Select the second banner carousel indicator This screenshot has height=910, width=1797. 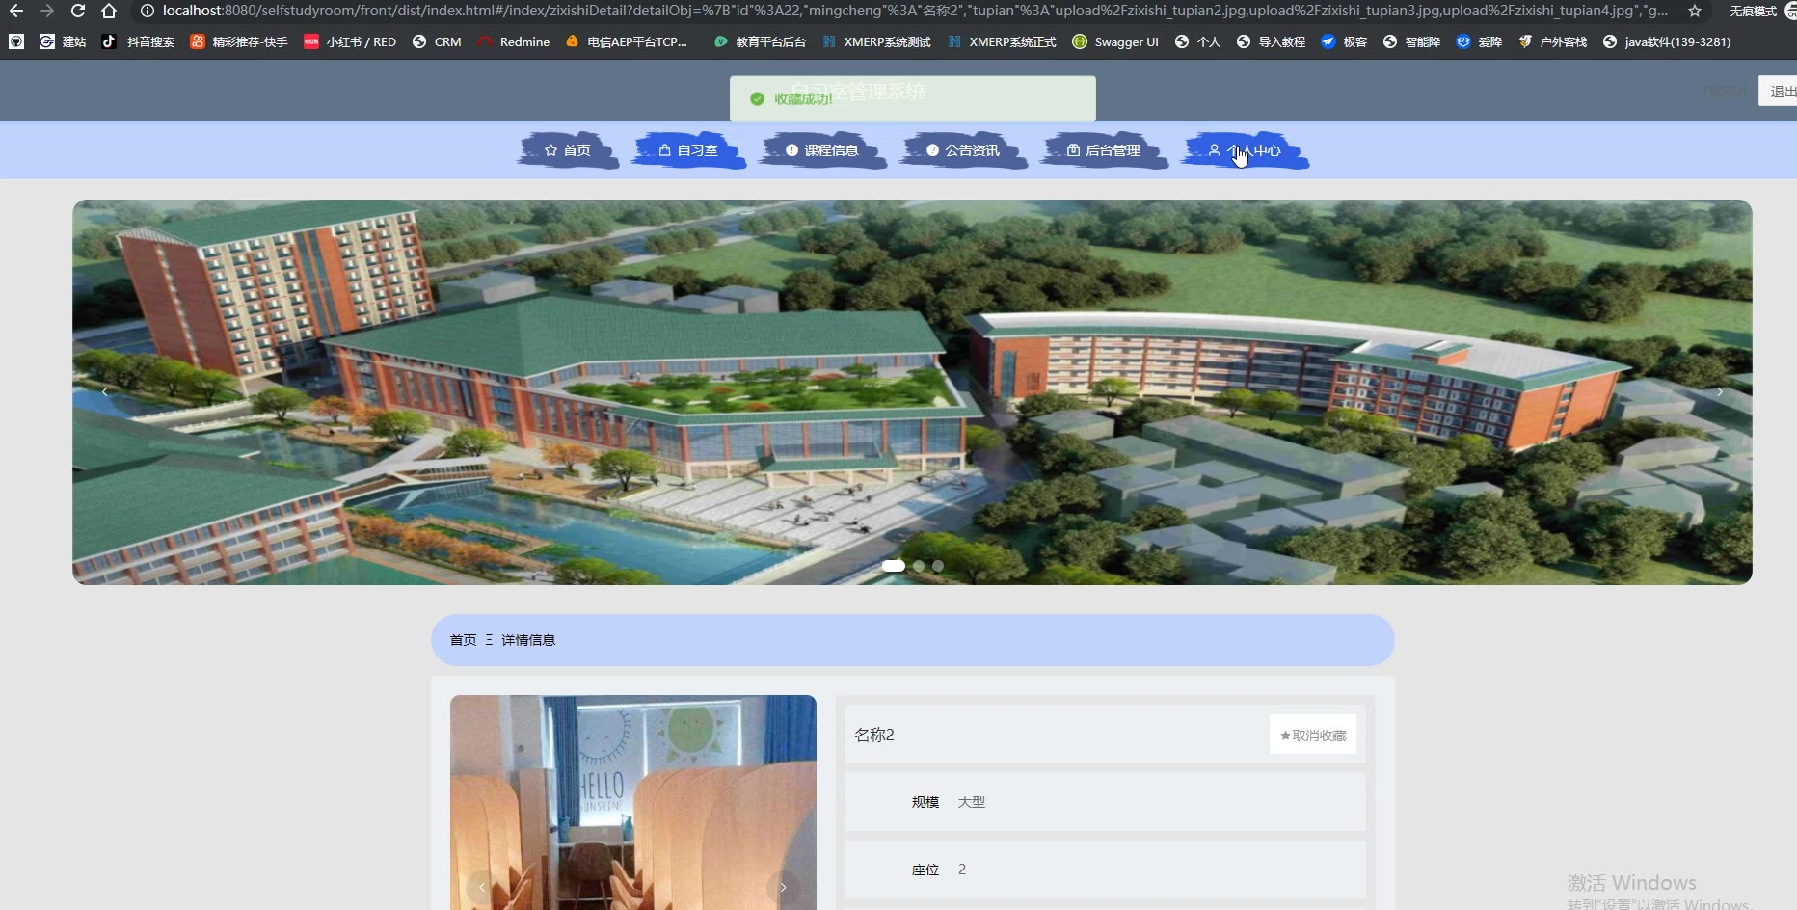click(x=919, y=566)
